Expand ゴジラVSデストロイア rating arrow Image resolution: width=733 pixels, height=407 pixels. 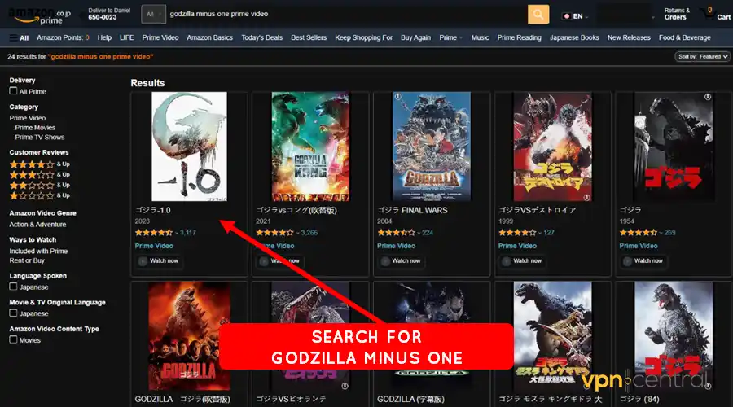540,233
